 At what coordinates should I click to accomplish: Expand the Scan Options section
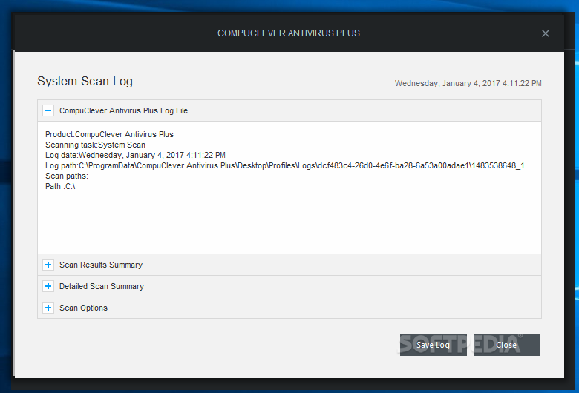coord(48,308)
